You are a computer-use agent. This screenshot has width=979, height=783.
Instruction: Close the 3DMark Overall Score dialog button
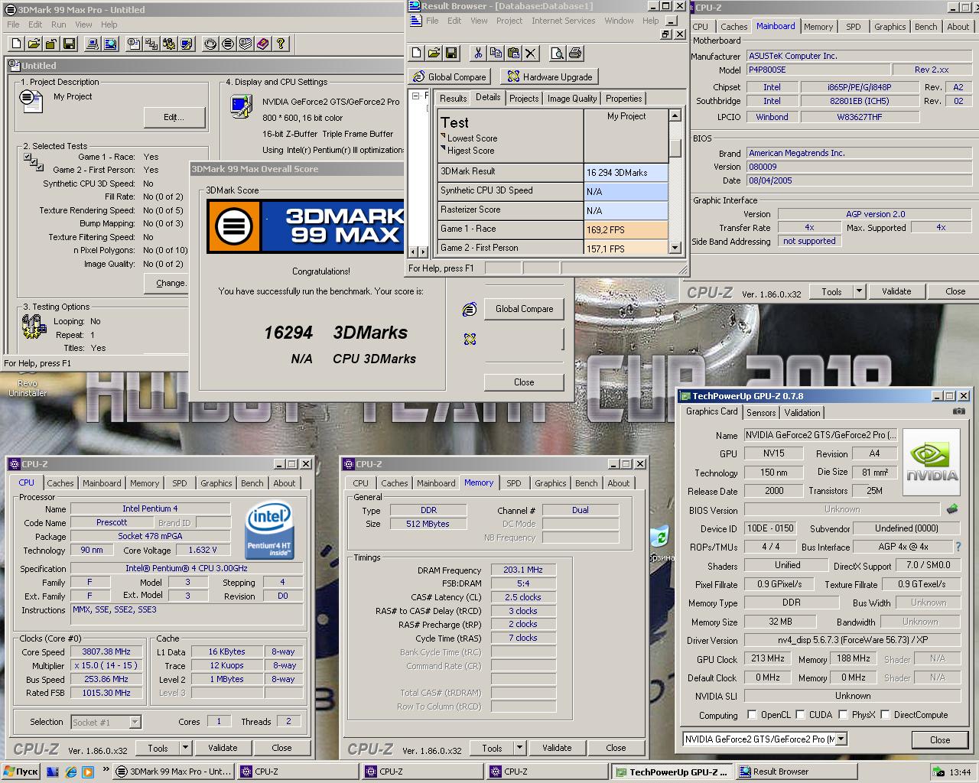(524, 382)
